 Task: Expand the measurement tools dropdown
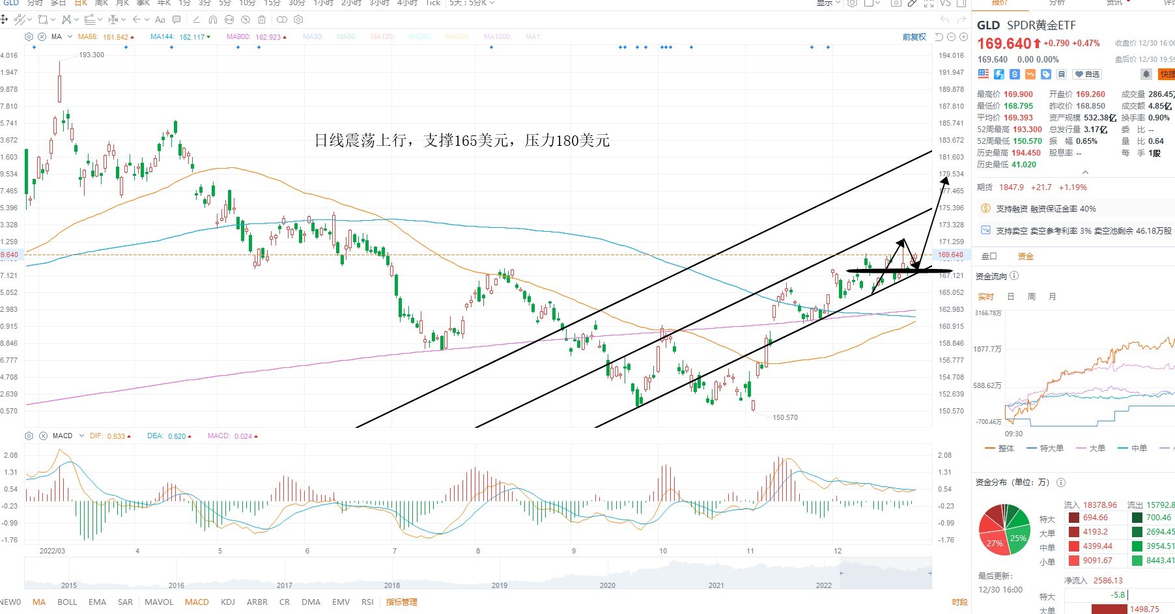click(x=124, y=20)
